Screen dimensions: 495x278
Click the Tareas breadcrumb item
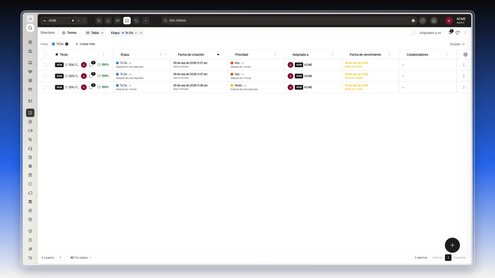(69, 33)
